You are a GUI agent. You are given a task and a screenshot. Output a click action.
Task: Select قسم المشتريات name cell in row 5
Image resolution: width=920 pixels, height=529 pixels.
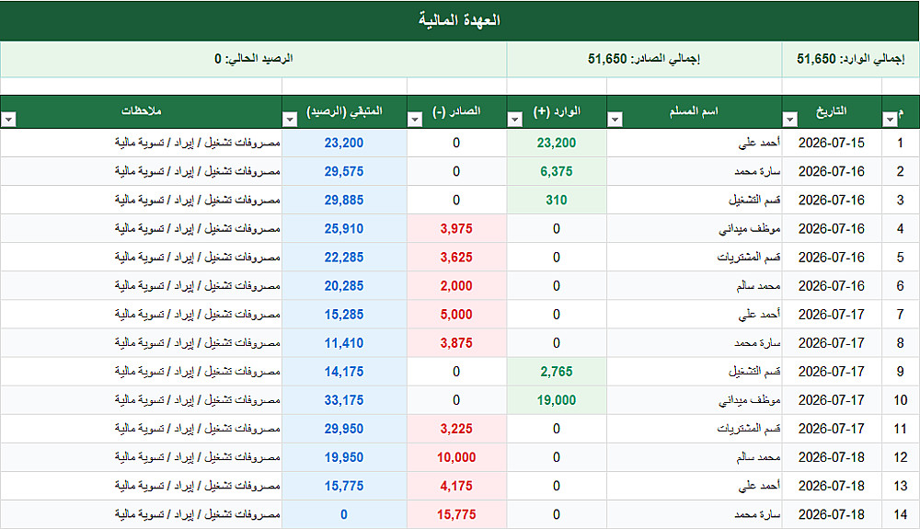point(694,257)
